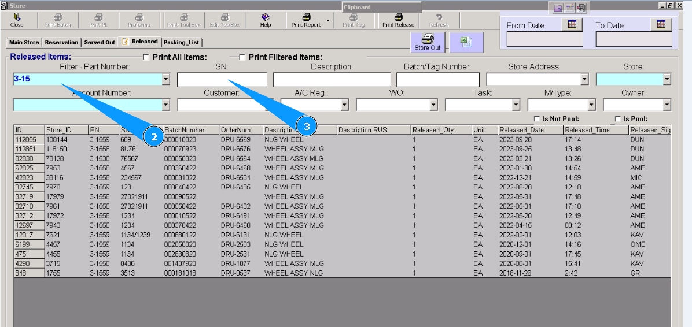Click the Store window system menu icon

[x=3, y=6]
